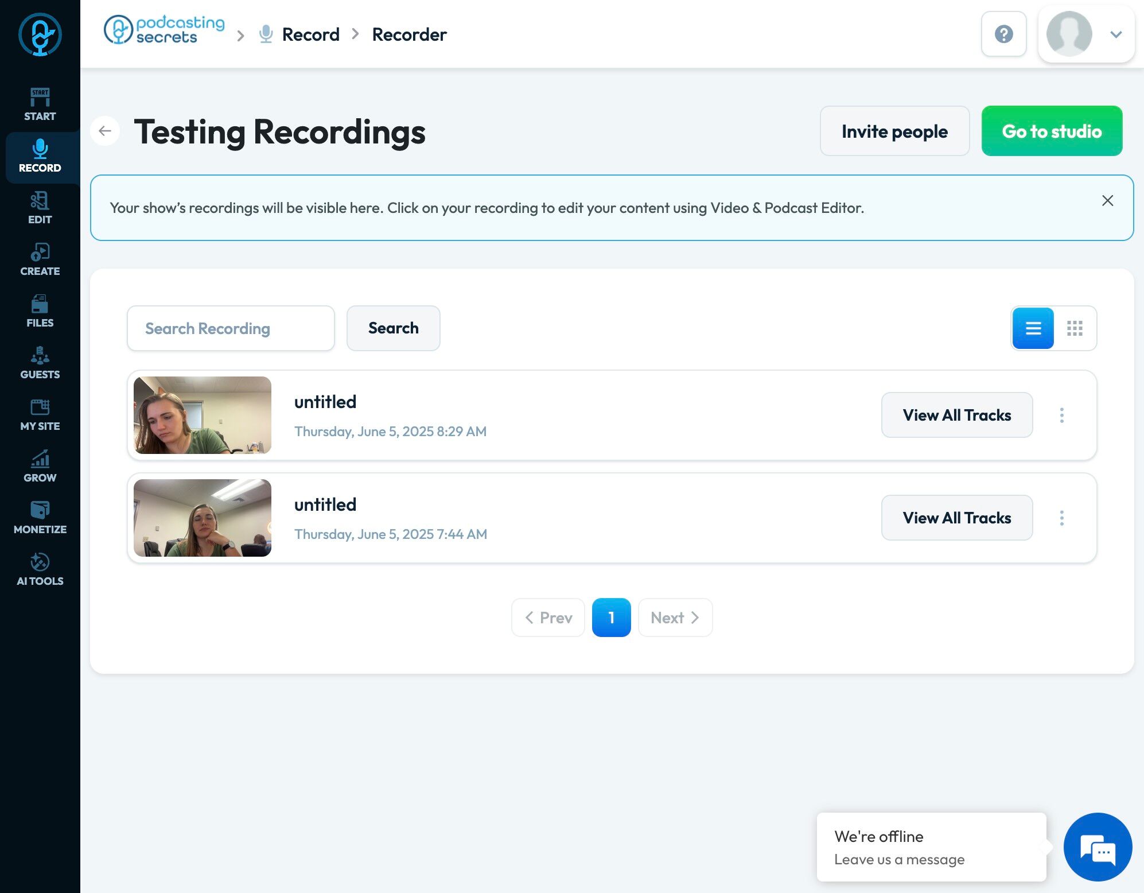Click the Search Recording input field
The height and width of the screenshot is (893, 1144).
click(231, 328)
